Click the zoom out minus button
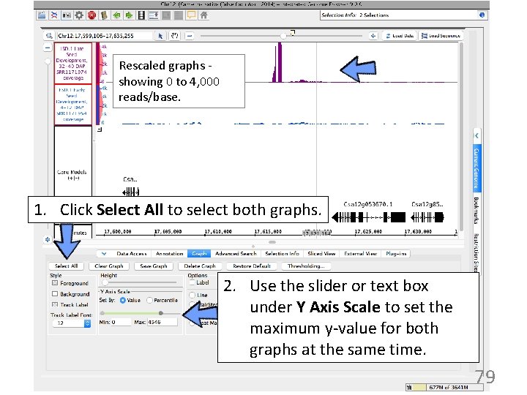 tap(190, 36)
